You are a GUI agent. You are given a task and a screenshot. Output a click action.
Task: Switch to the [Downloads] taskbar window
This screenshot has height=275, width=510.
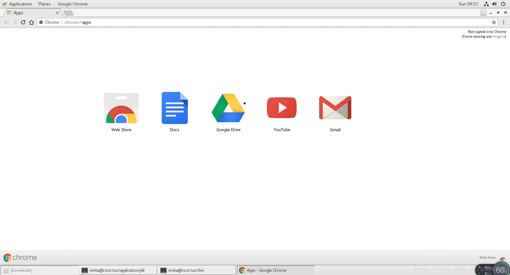39,270
